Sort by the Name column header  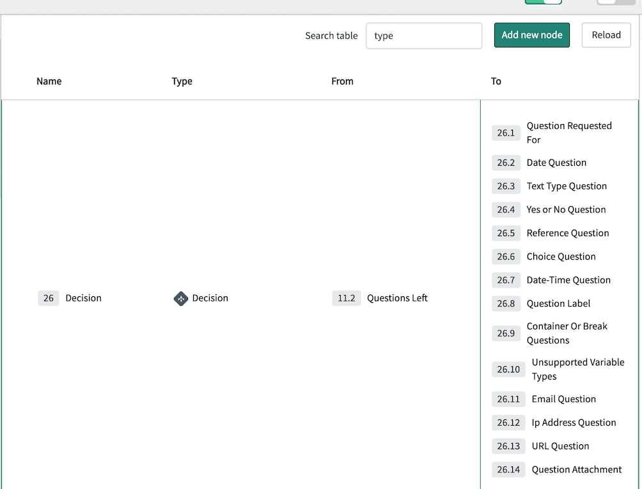49,81
